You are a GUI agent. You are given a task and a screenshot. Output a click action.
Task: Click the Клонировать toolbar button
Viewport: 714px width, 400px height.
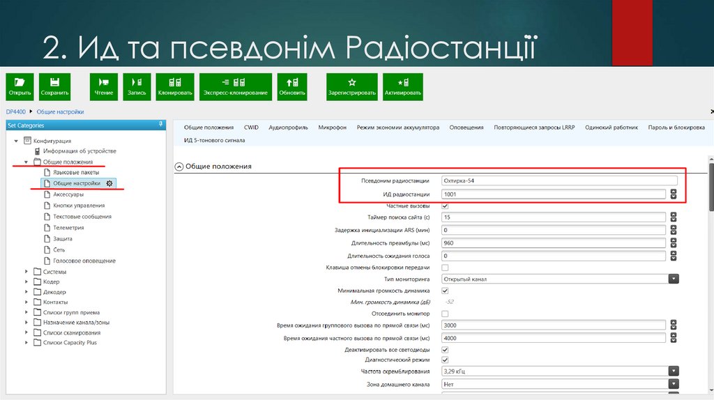tap(175, 86)
